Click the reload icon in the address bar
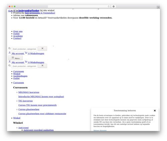The height and width of the screenshot is (141, 167). click(109, 6)
